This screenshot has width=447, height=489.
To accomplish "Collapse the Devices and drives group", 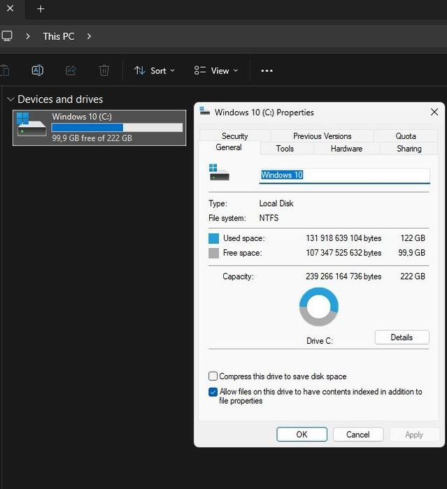I will (x=10, y=99).
